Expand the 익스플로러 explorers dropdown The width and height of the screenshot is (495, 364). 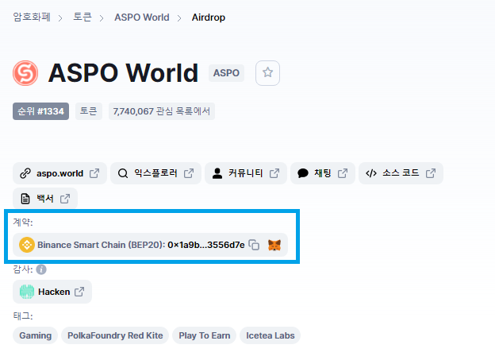(x=155, y=173)
